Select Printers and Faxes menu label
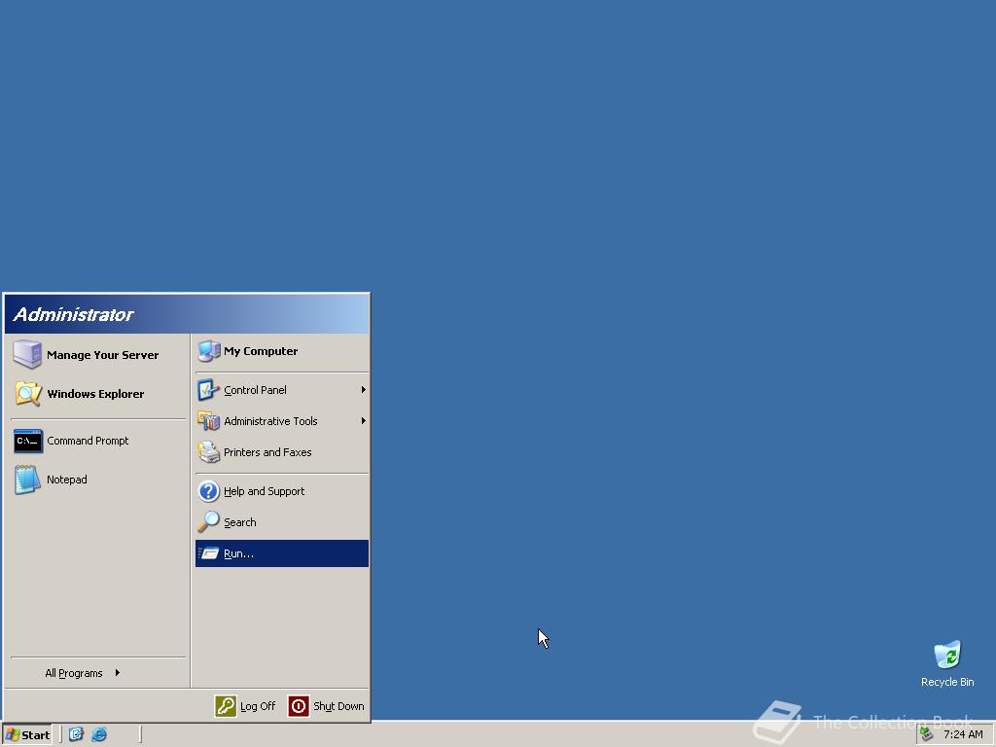 pos(267,452)
